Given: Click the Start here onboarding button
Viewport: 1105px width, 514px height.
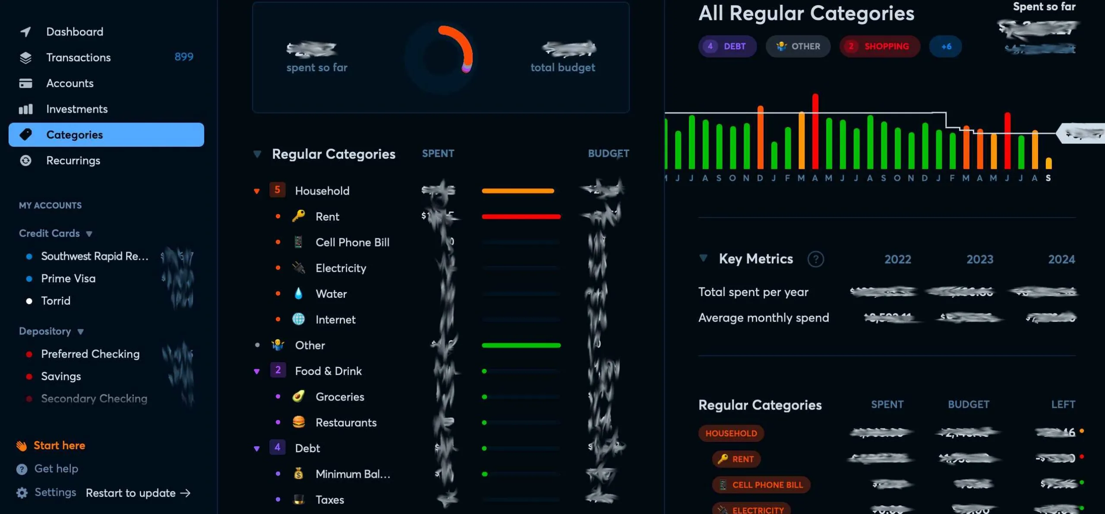Looking at the screenshot, I should pyautogui.click(x=59, y=446).
